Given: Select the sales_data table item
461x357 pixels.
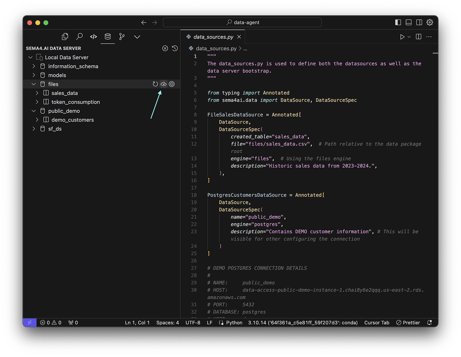Looking at the screenshot, I should pos(65,93).
